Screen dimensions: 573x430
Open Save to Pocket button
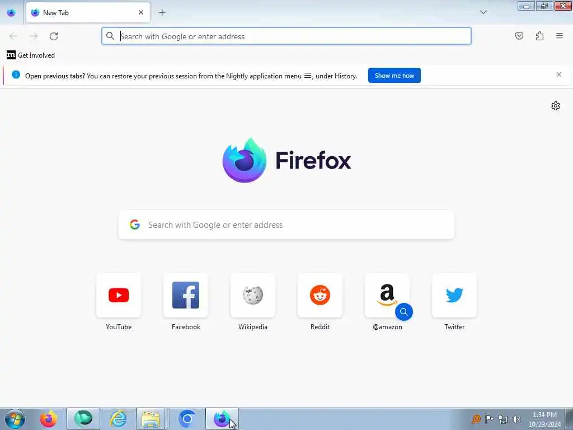(519, 36)
